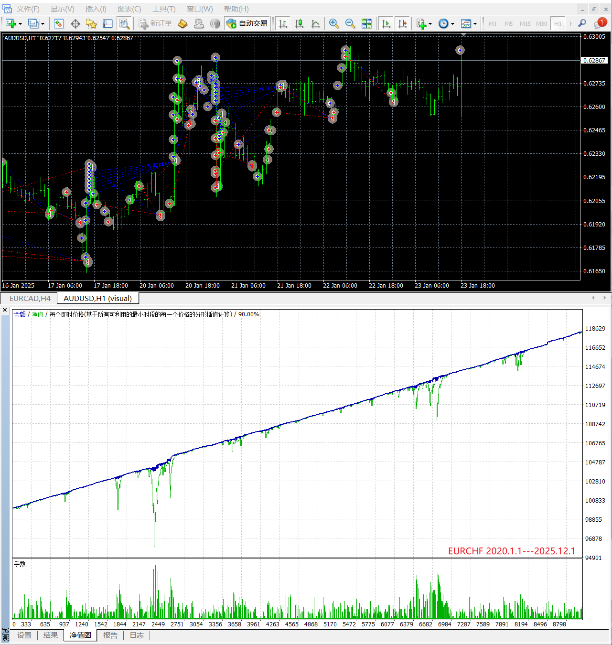Switch to the EURCAD,H4 chart tab

(30, 299)
